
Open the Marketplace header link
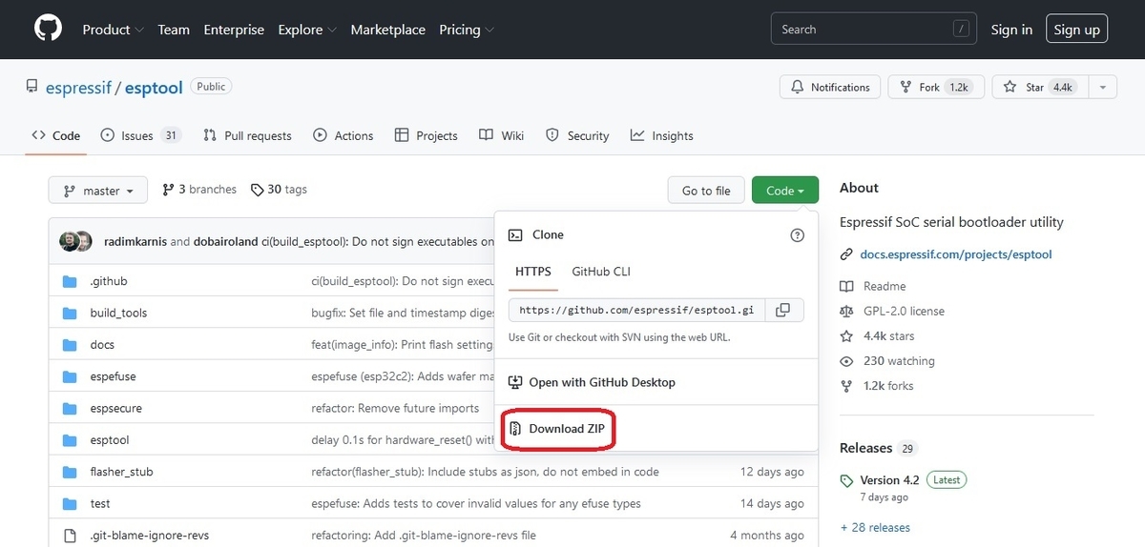click(388, 30)
